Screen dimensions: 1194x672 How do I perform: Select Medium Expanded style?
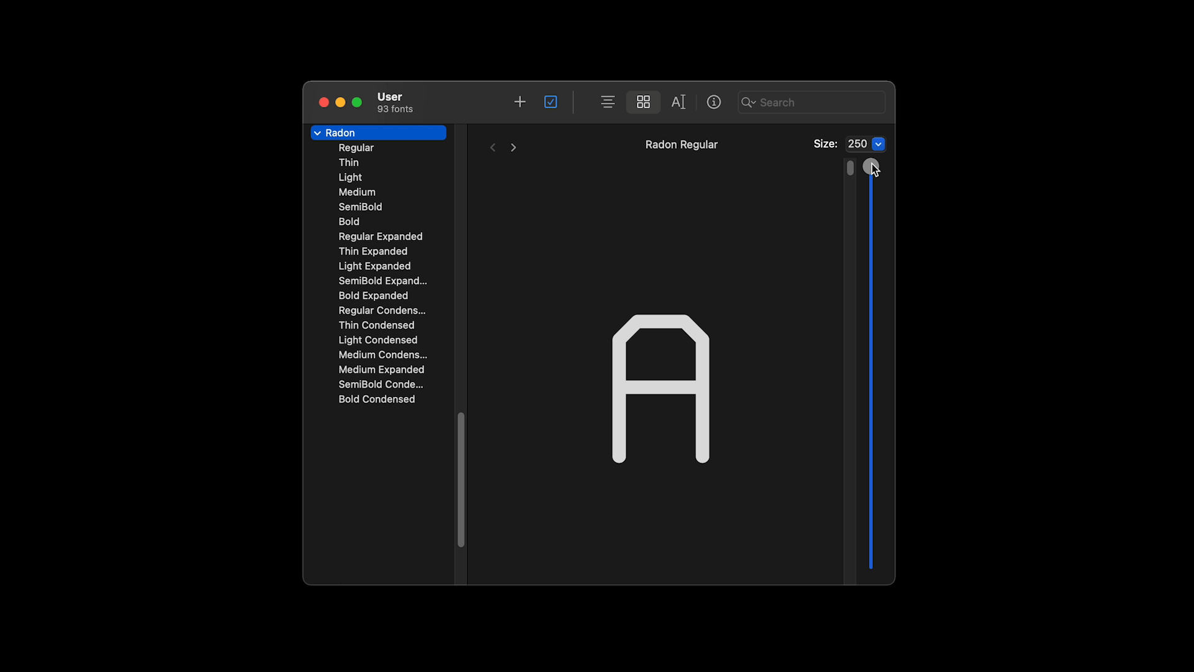click(x=381, y=370)
